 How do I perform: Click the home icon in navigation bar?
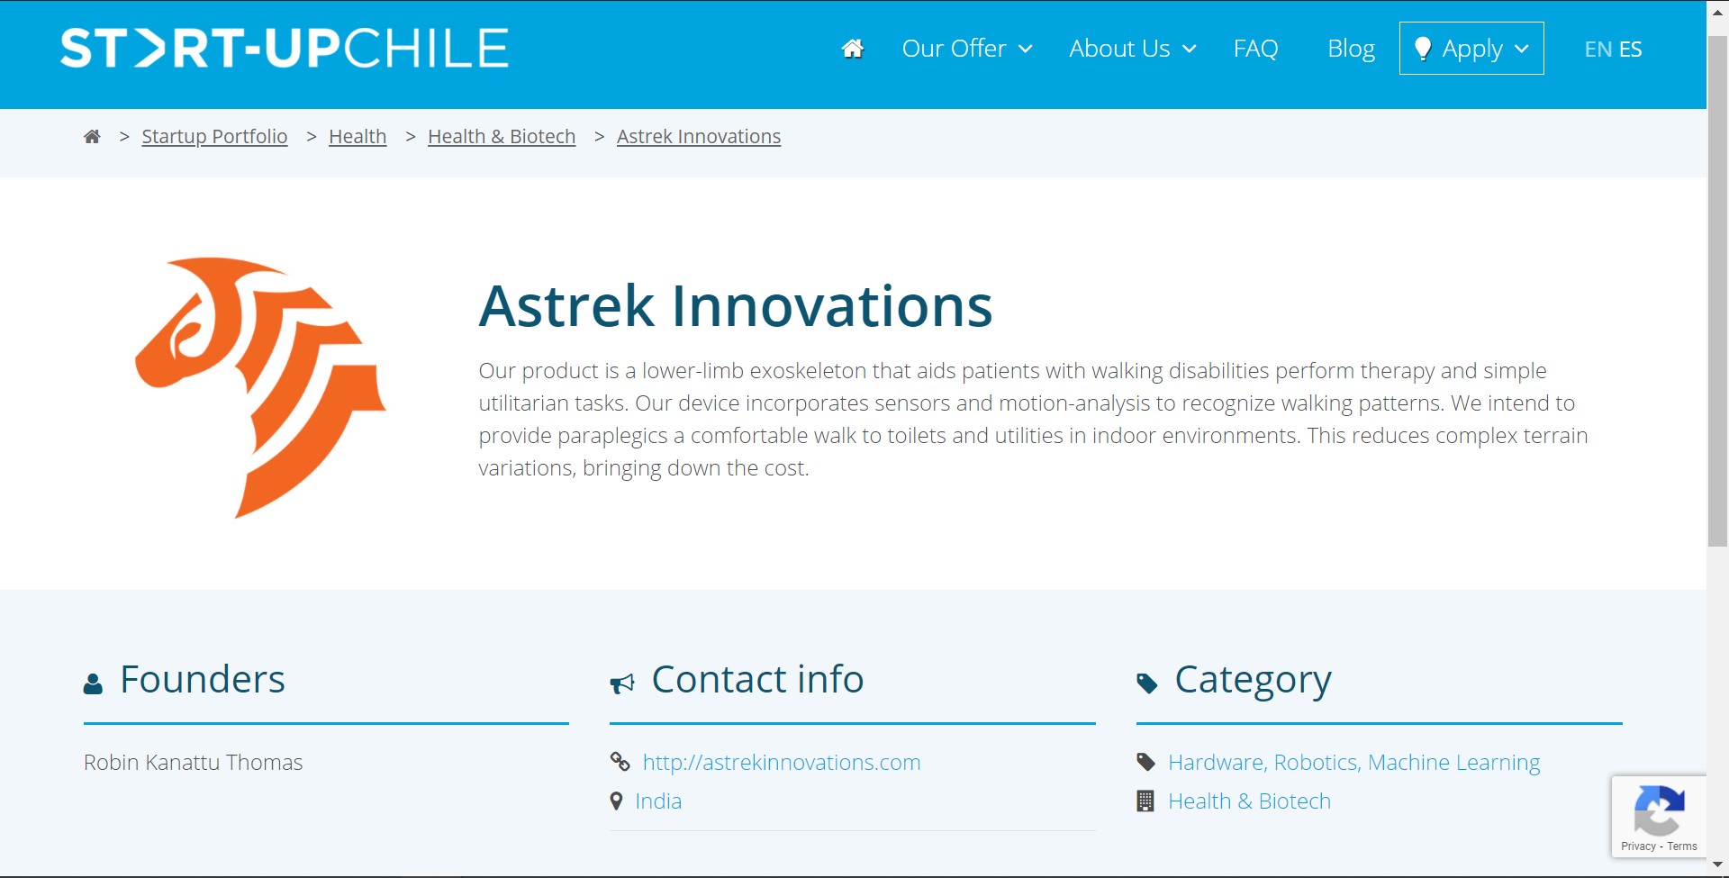pyautogui.click(x=852, y=49)
